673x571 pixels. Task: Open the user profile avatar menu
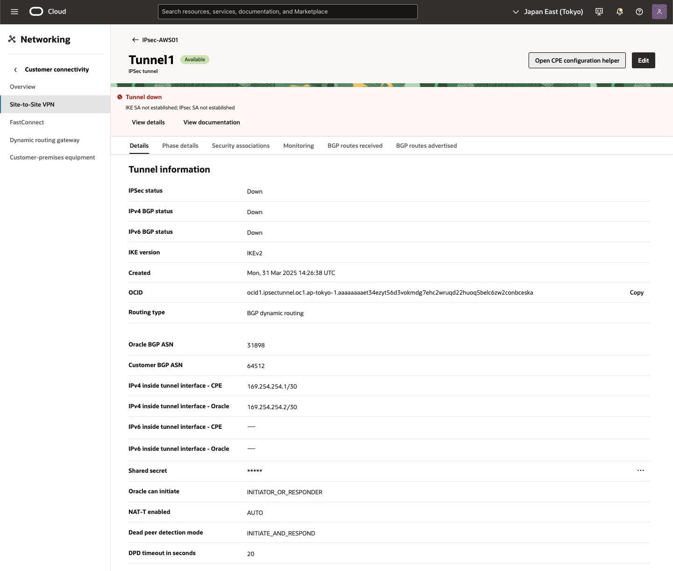pyautogui.click(x=659, y=12)
